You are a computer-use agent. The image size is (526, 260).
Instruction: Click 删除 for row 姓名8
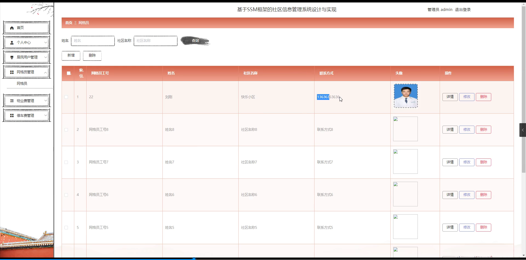[x=484, y=130]
